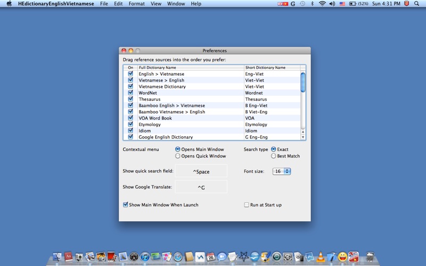Screen dimensions: 426x266
Task: Launch iTunes from the Dock
Action: [x=145, y=256]
